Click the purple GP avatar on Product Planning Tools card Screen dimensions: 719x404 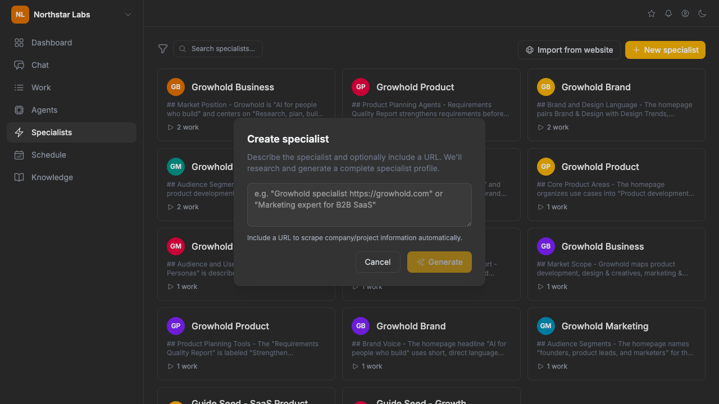pyautogui.click(x=176, y=326)
